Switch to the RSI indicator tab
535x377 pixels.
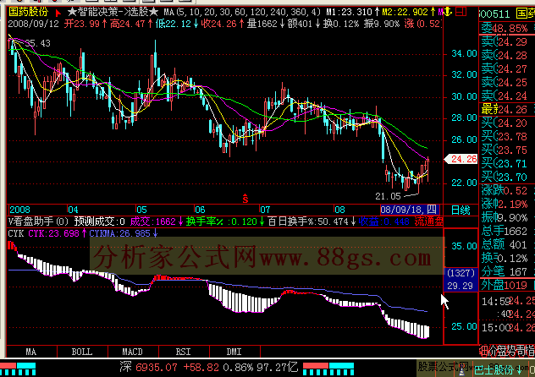184,352
